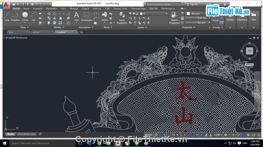Viewport: 263px width, 147px height.
Task: Select the Line tool
Action: [x=7, y=16]
